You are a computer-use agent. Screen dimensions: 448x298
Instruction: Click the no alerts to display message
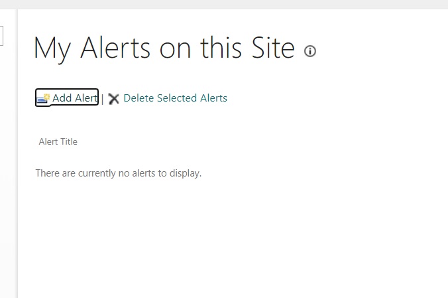(x=118, y=173)
